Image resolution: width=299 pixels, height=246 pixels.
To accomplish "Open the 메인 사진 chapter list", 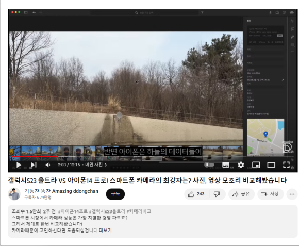I will point(96,165).
